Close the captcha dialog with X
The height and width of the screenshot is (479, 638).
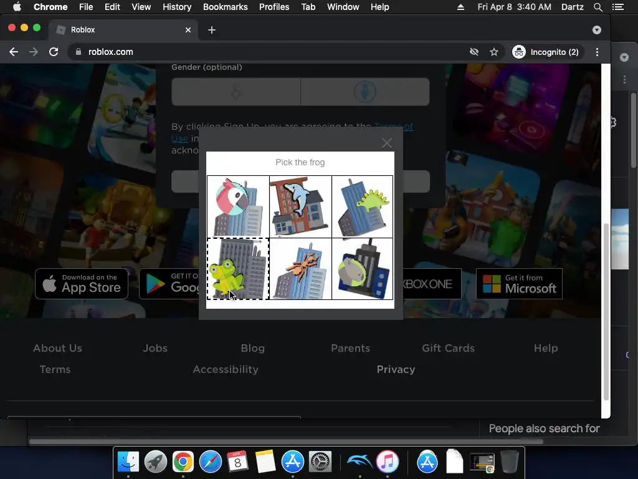click(386, 143)
